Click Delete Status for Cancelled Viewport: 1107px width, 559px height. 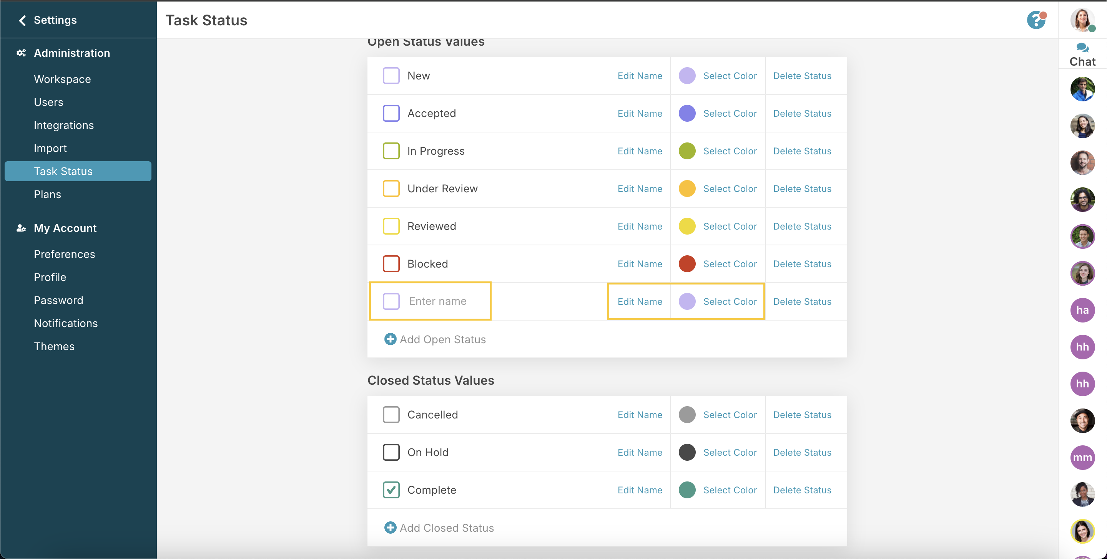(802, 415)
